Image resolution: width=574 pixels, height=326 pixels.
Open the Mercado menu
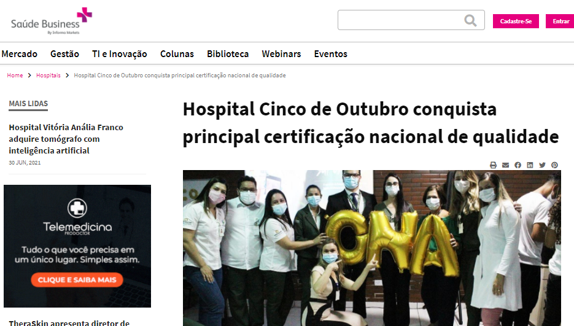[x=20, y=54]
